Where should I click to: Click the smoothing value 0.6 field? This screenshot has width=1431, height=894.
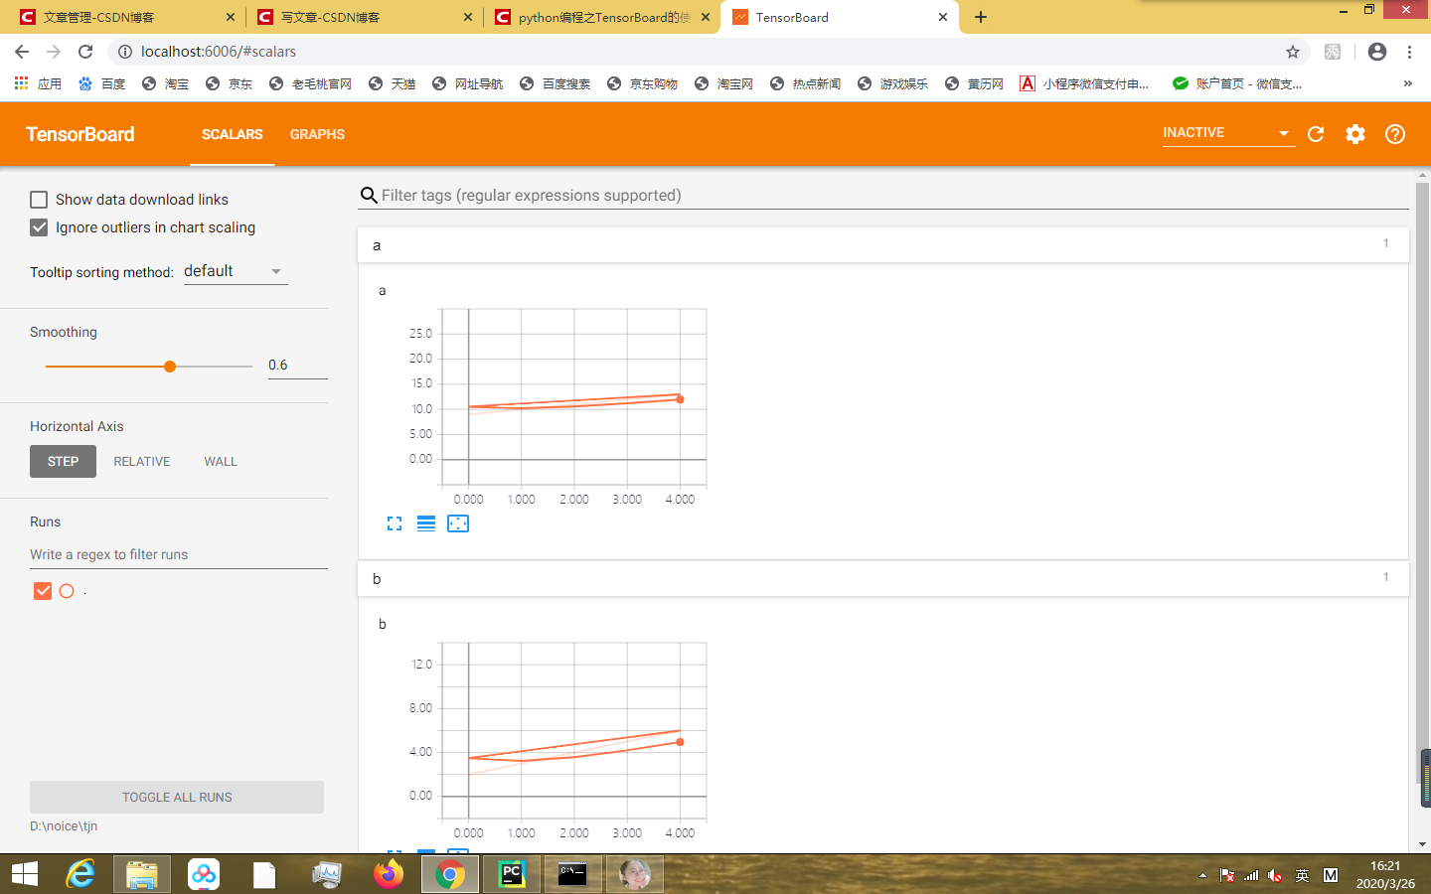[x=297, y=366]
